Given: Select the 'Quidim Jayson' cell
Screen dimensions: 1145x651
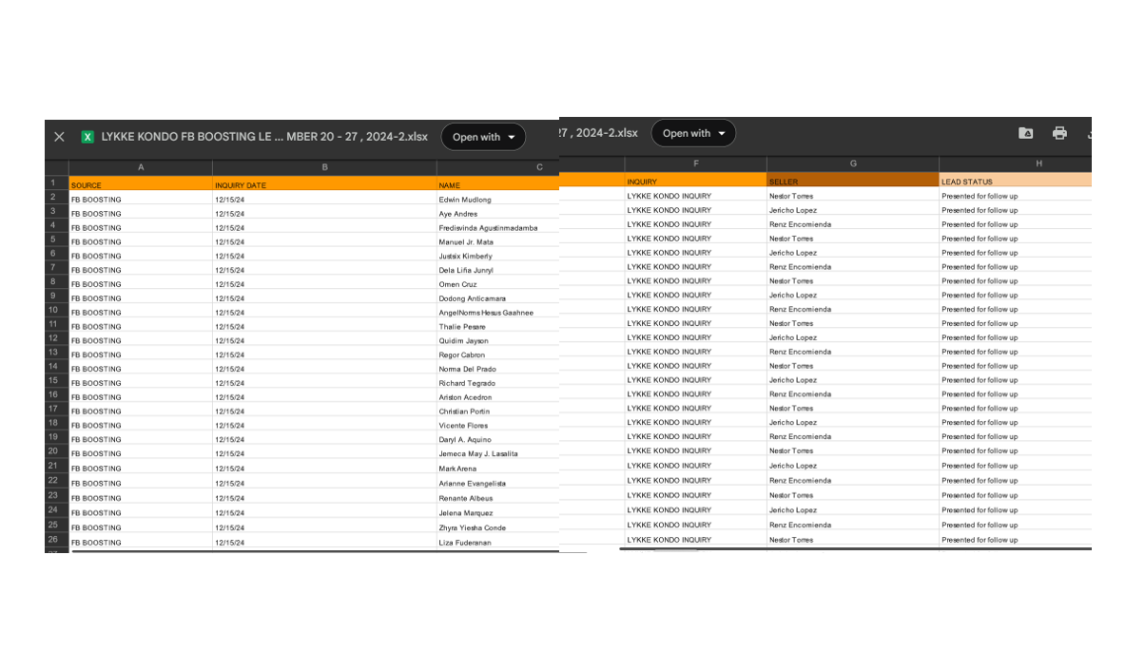Looking at the screenshot, I should tap(497, 340).
